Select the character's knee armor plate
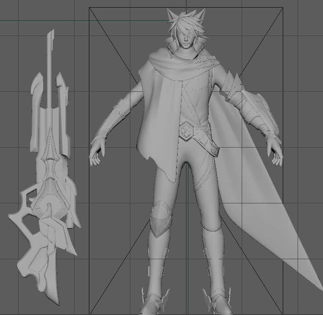Viewport: 323px width, 315px height. pyautogui.click(x=160, y=219)
